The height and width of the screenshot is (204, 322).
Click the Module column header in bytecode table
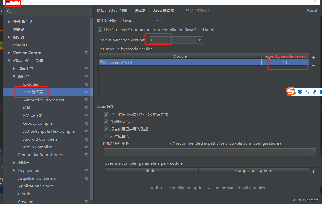(x=180, y=56)
